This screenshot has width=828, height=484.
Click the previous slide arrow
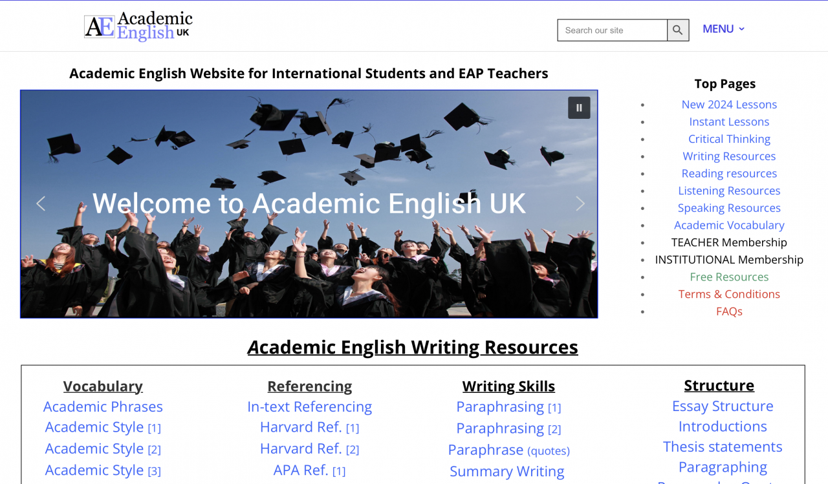coord(40,204)
